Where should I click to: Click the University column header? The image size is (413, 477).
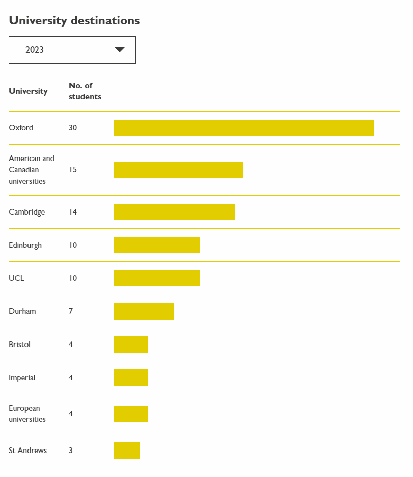coord(28,91)
